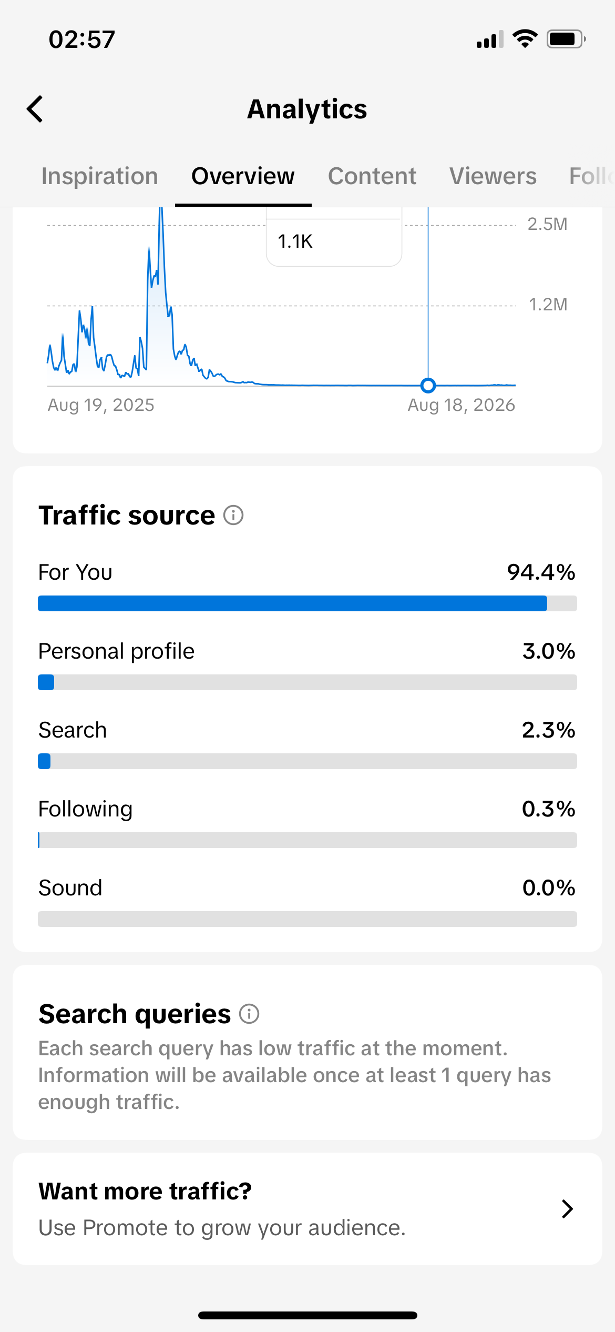
Task: Switch to the Inspiration tab
Action: [x=100, y=176]
